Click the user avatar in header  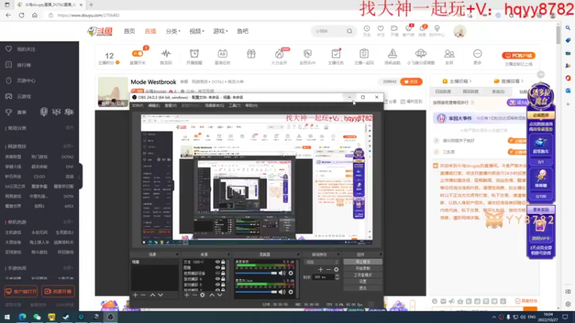pos(459,32)
